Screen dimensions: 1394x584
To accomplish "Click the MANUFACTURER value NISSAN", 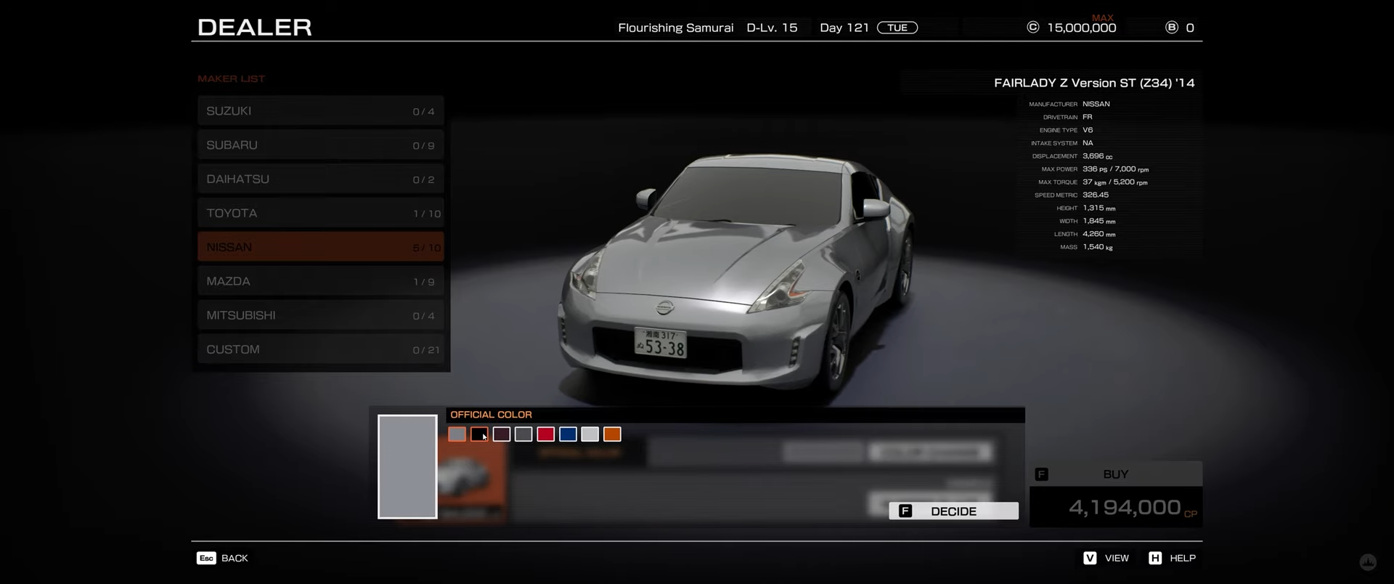I will [1096, 104].
